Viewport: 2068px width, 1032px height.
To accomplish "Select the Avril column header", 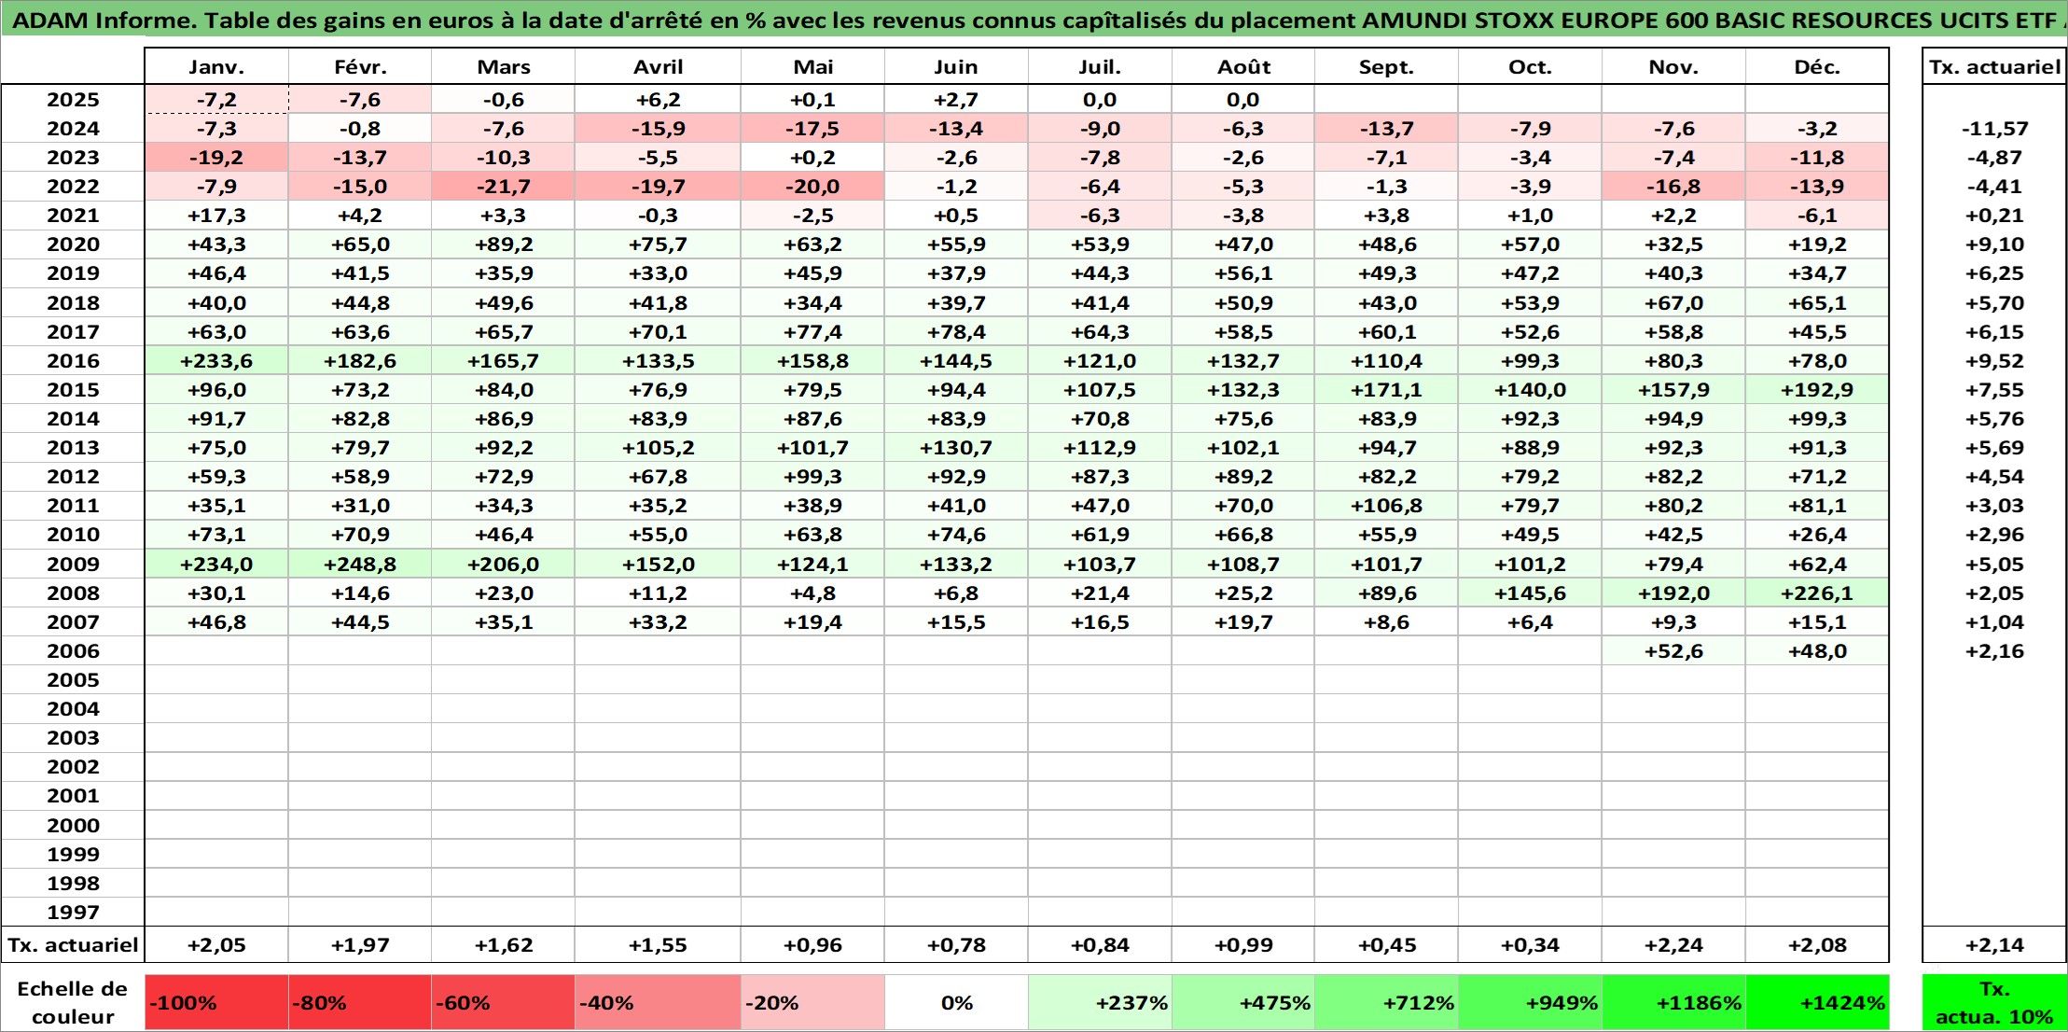I will pos(658,67).
